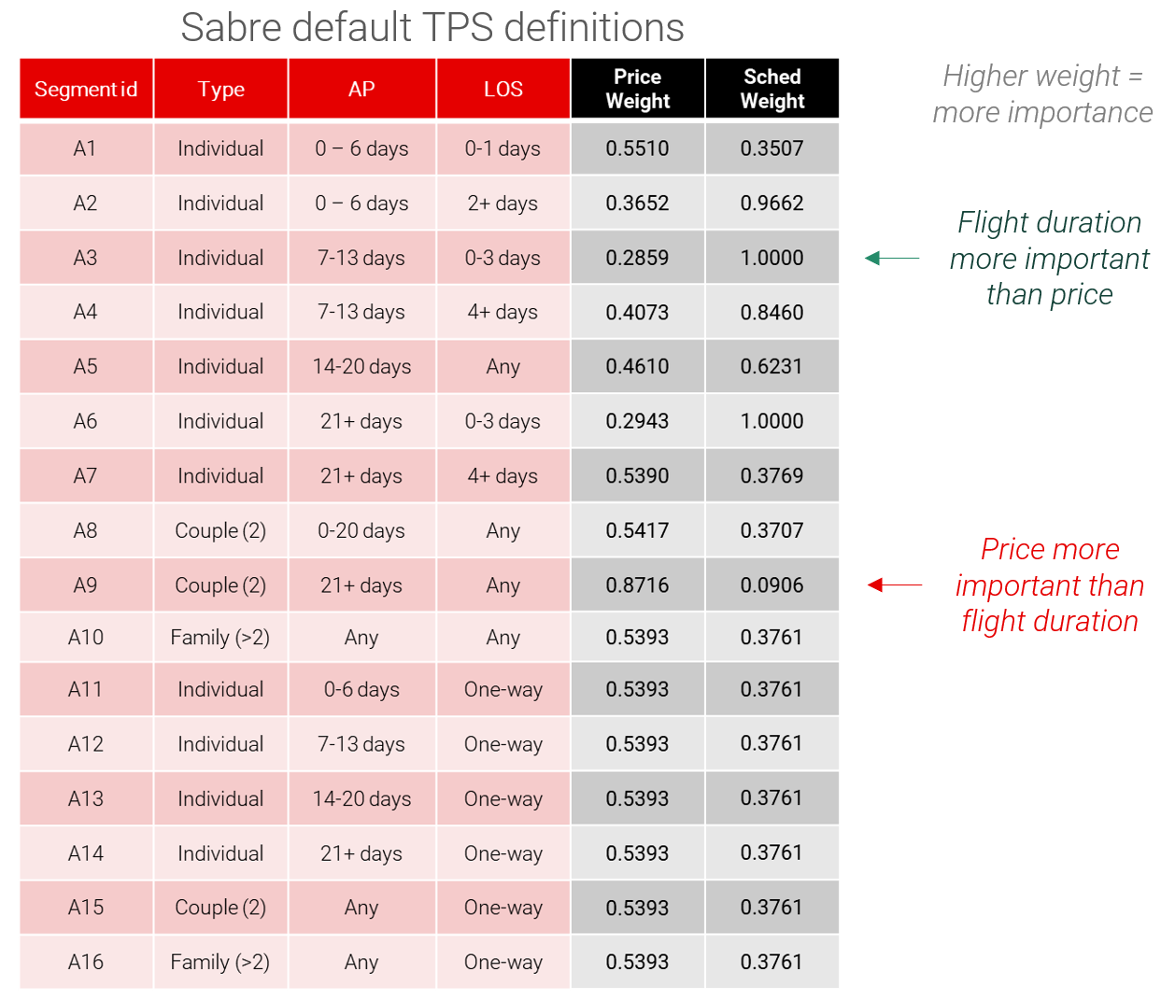1161x1000 pixels.
Task: Click the LOS column header
Action: click(x=503, y=90)
